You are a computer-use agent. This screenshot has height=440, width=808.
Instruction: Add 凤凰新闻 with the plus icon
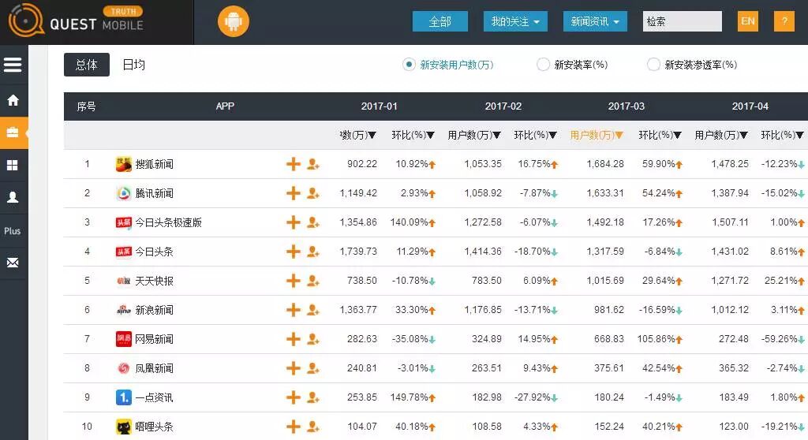(294, 368)
